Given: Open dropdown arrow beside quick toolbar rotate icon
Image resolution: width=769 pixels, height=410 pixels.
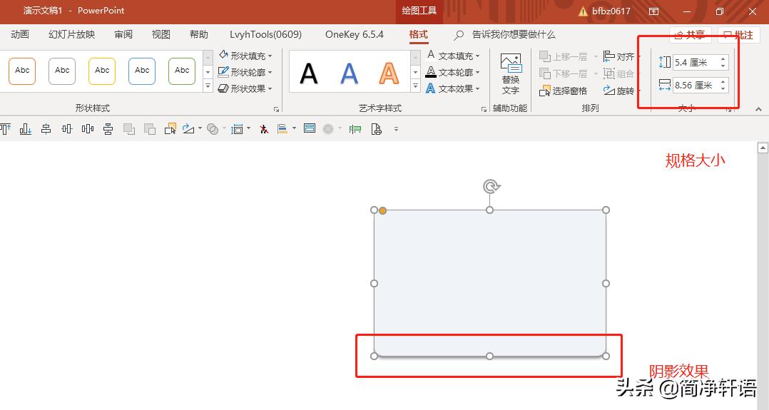Looking at the screenshot, I should tap(200, 129).
